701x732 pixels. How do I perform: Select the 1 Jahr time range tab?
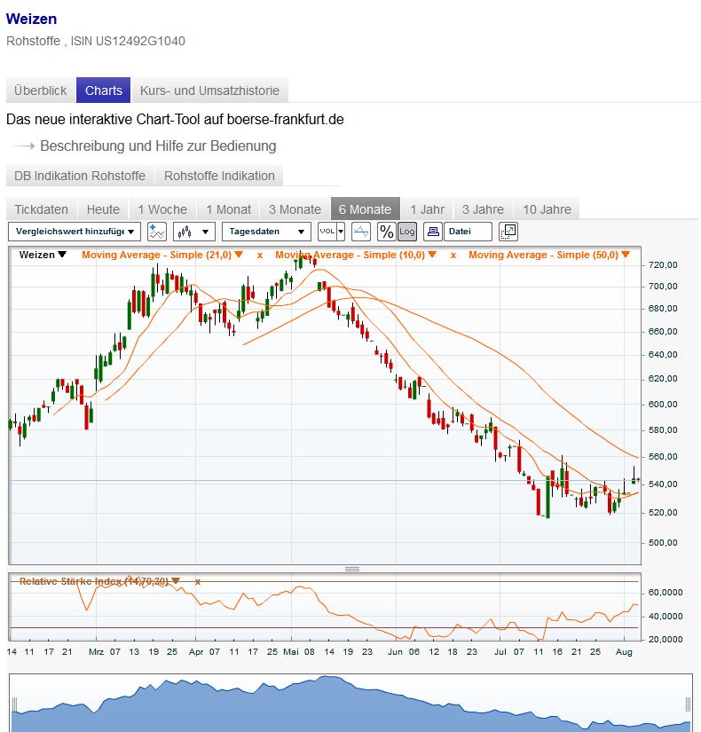click(x=427, y=209)
